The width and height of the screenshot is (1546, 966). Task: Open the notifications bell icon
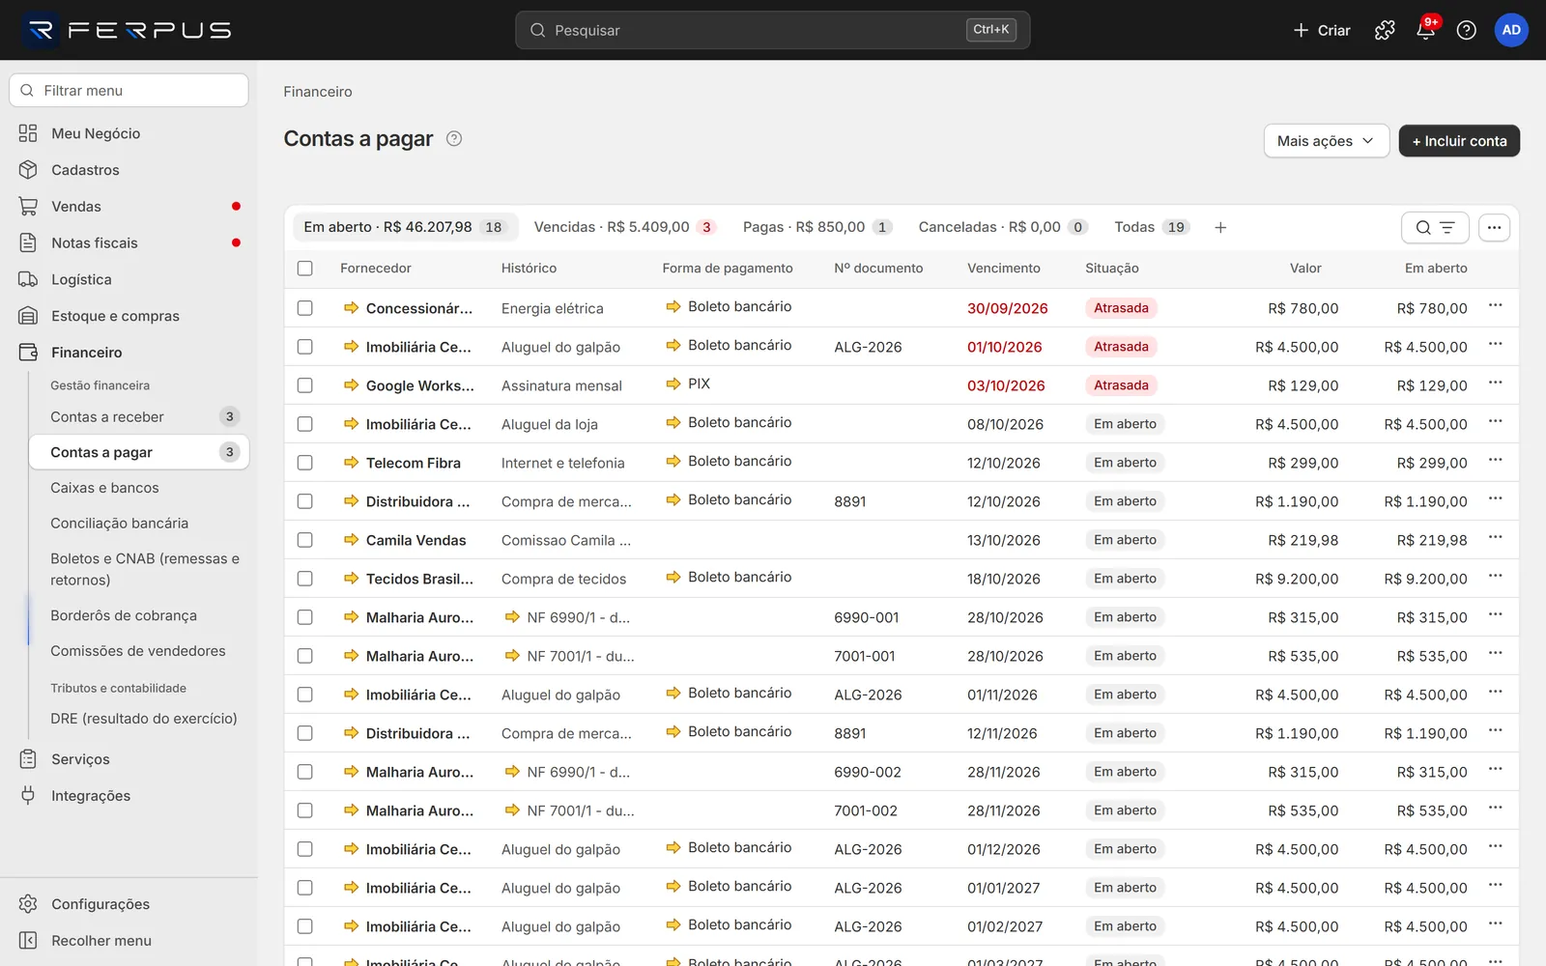(1425, 30)
